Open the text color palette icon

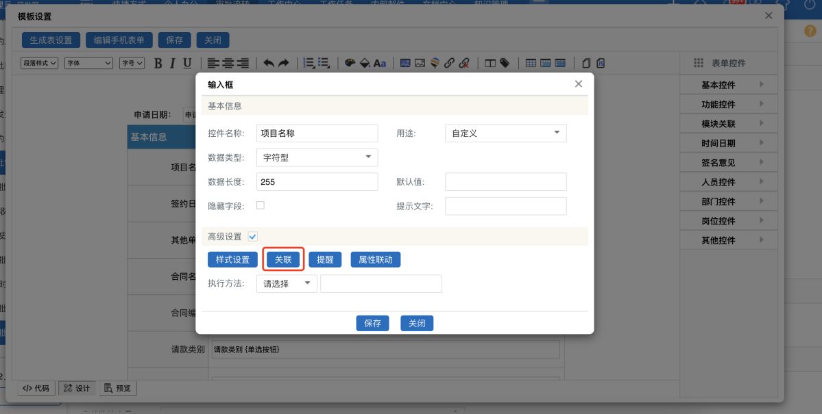point(350,63)
